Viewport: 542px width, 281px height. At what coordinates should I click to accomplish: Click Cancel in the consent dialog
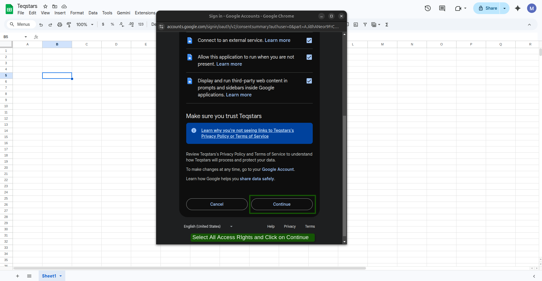coord(217,204)
